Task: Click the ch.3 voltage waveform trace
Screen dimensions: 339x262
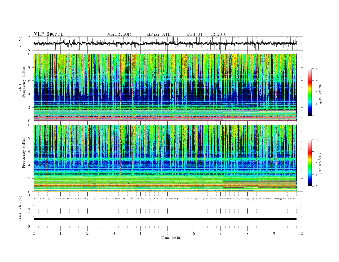Action: [x=165, y=199]
